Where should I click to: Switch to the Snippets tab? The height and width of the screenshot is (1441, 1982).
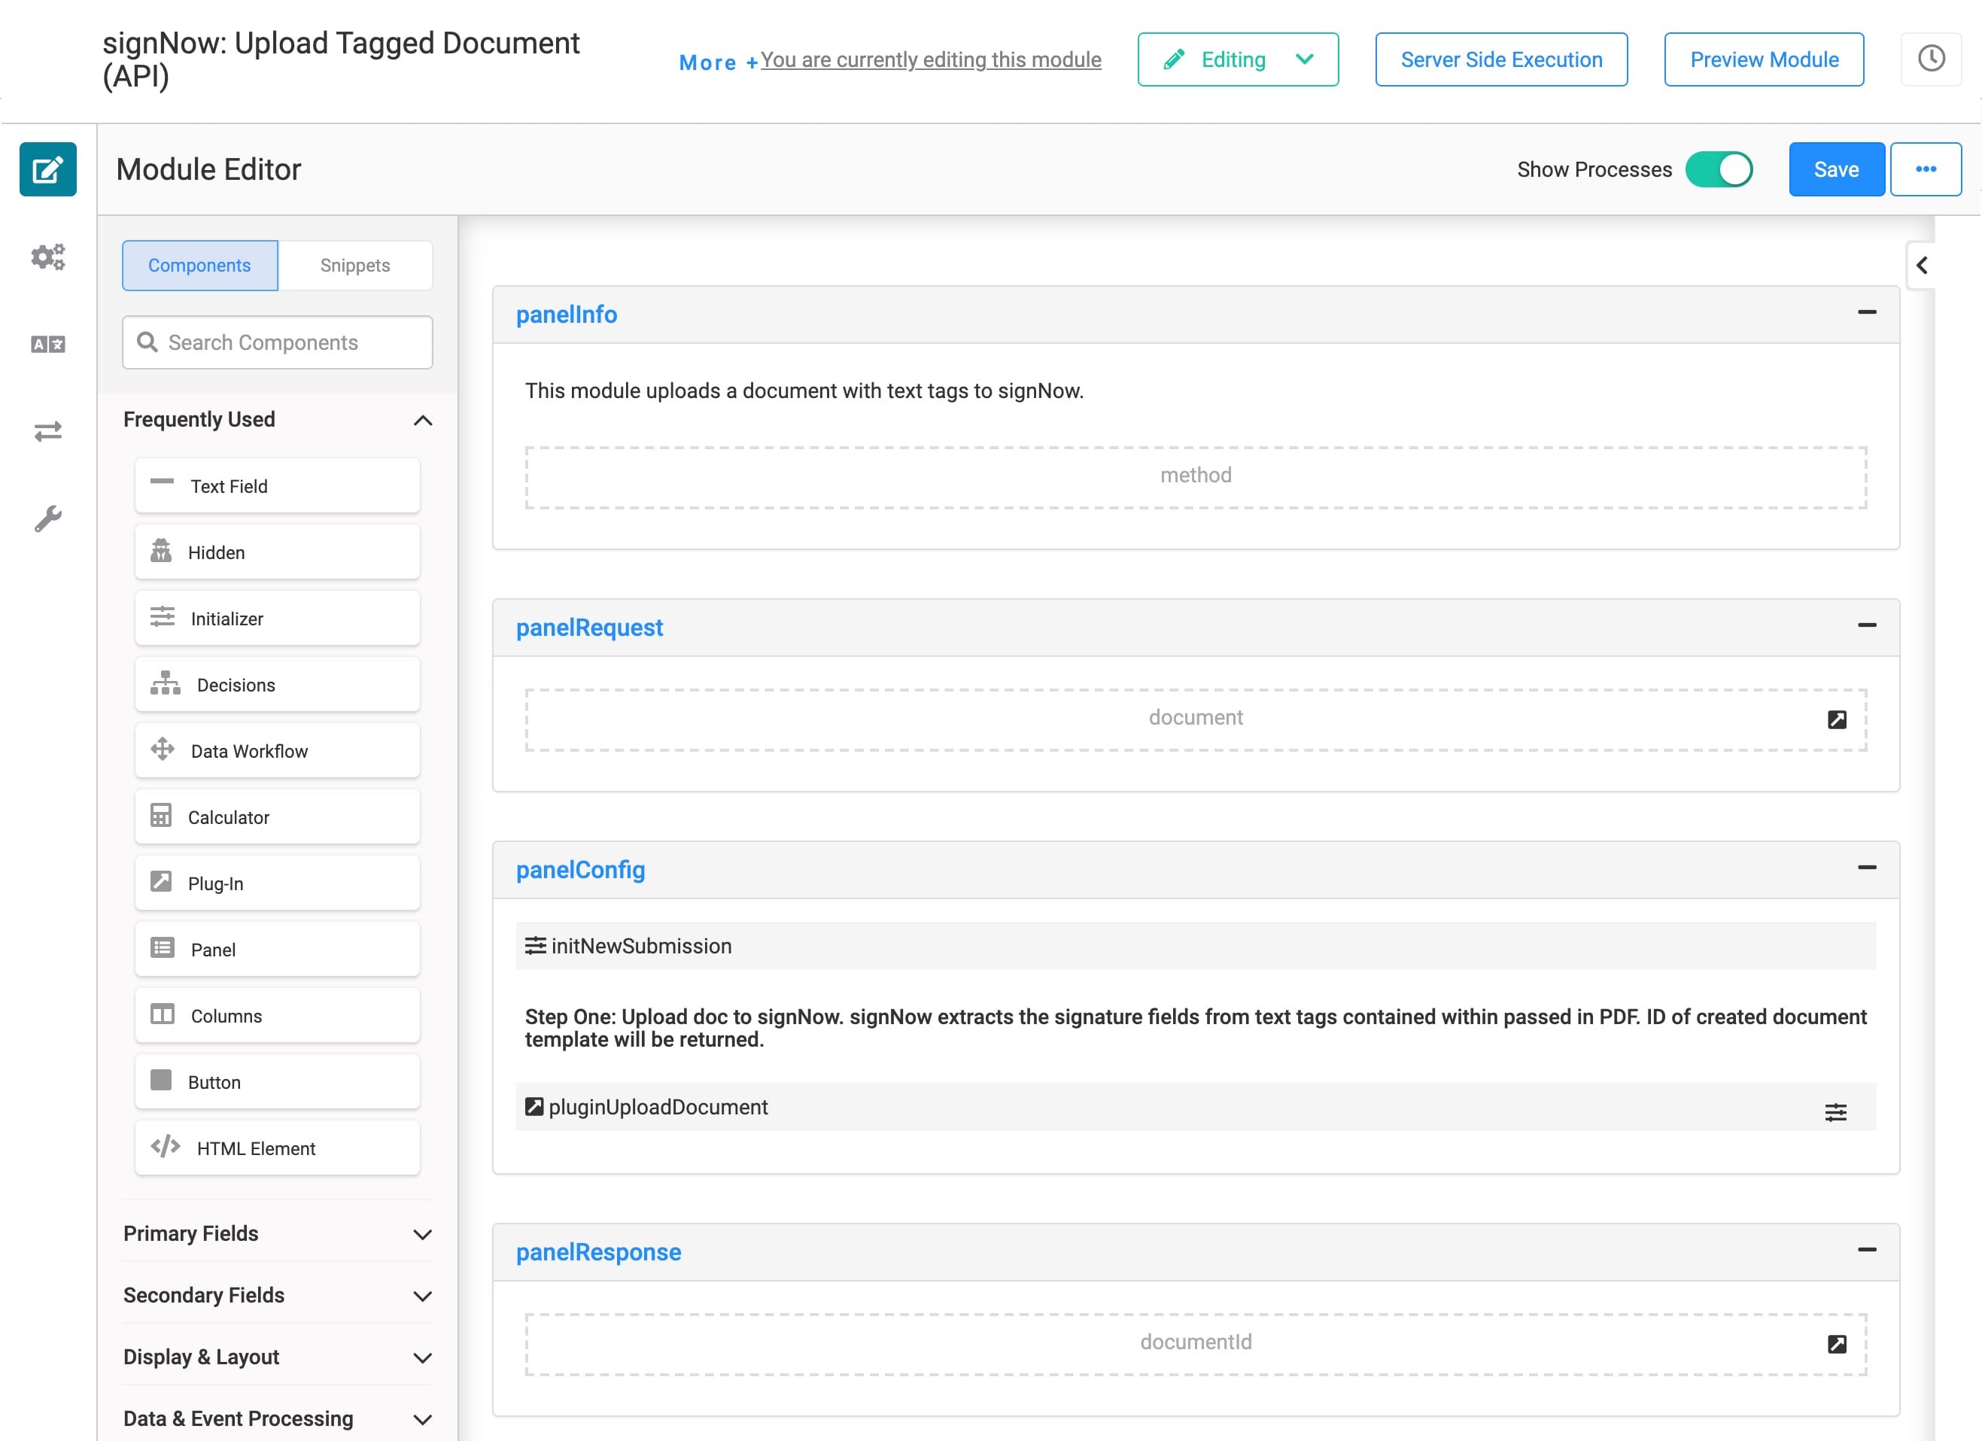point(355,266)
